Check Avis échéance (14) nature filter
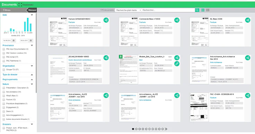This screenshot has width=255, height=134. [4, 92]
